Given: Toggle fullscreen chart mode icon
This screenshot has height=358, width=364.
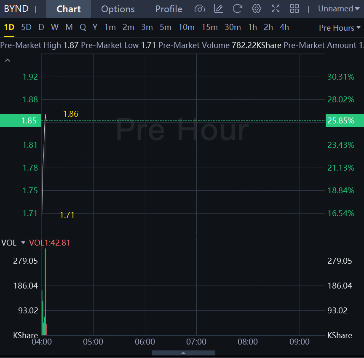Looking at the screenshot, I should 276,9.
